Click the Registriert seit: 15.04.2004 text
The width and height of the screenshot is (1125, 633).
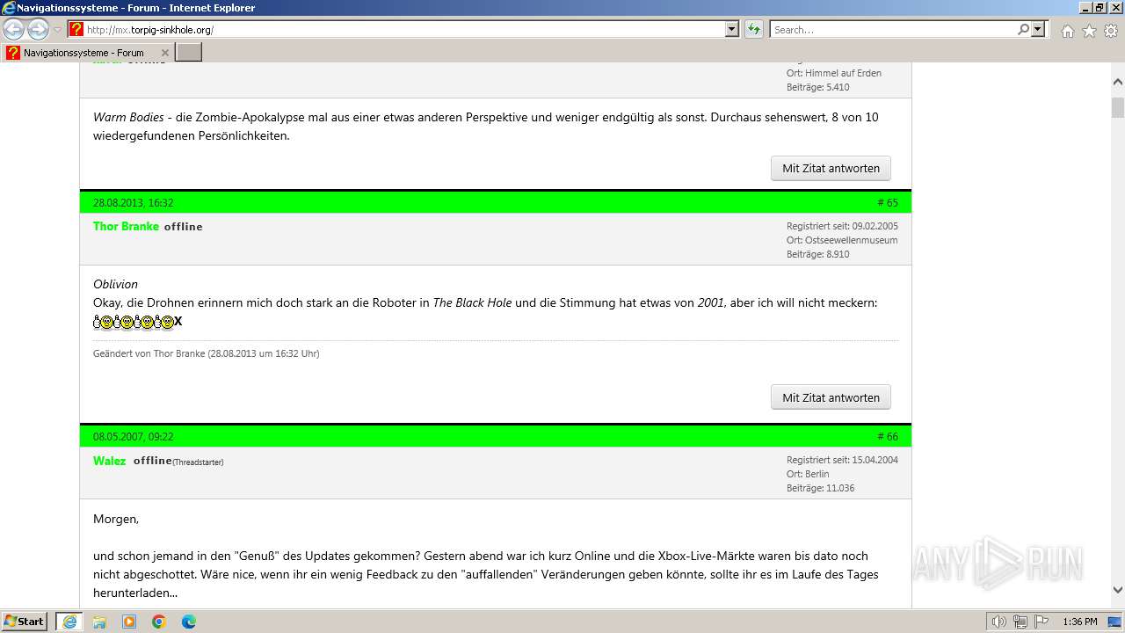click(842, 460)
